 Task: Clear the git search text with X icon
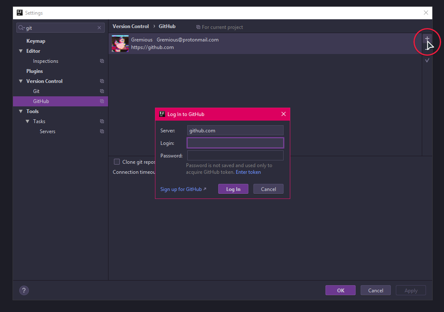[x=99, y=28]
